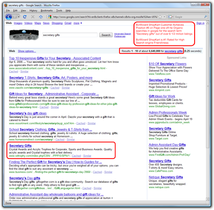Open 'Admin Assistant Day Gifts' sponsored link
The width and height of the screenshot is (214, 210).
pos(167,145)
